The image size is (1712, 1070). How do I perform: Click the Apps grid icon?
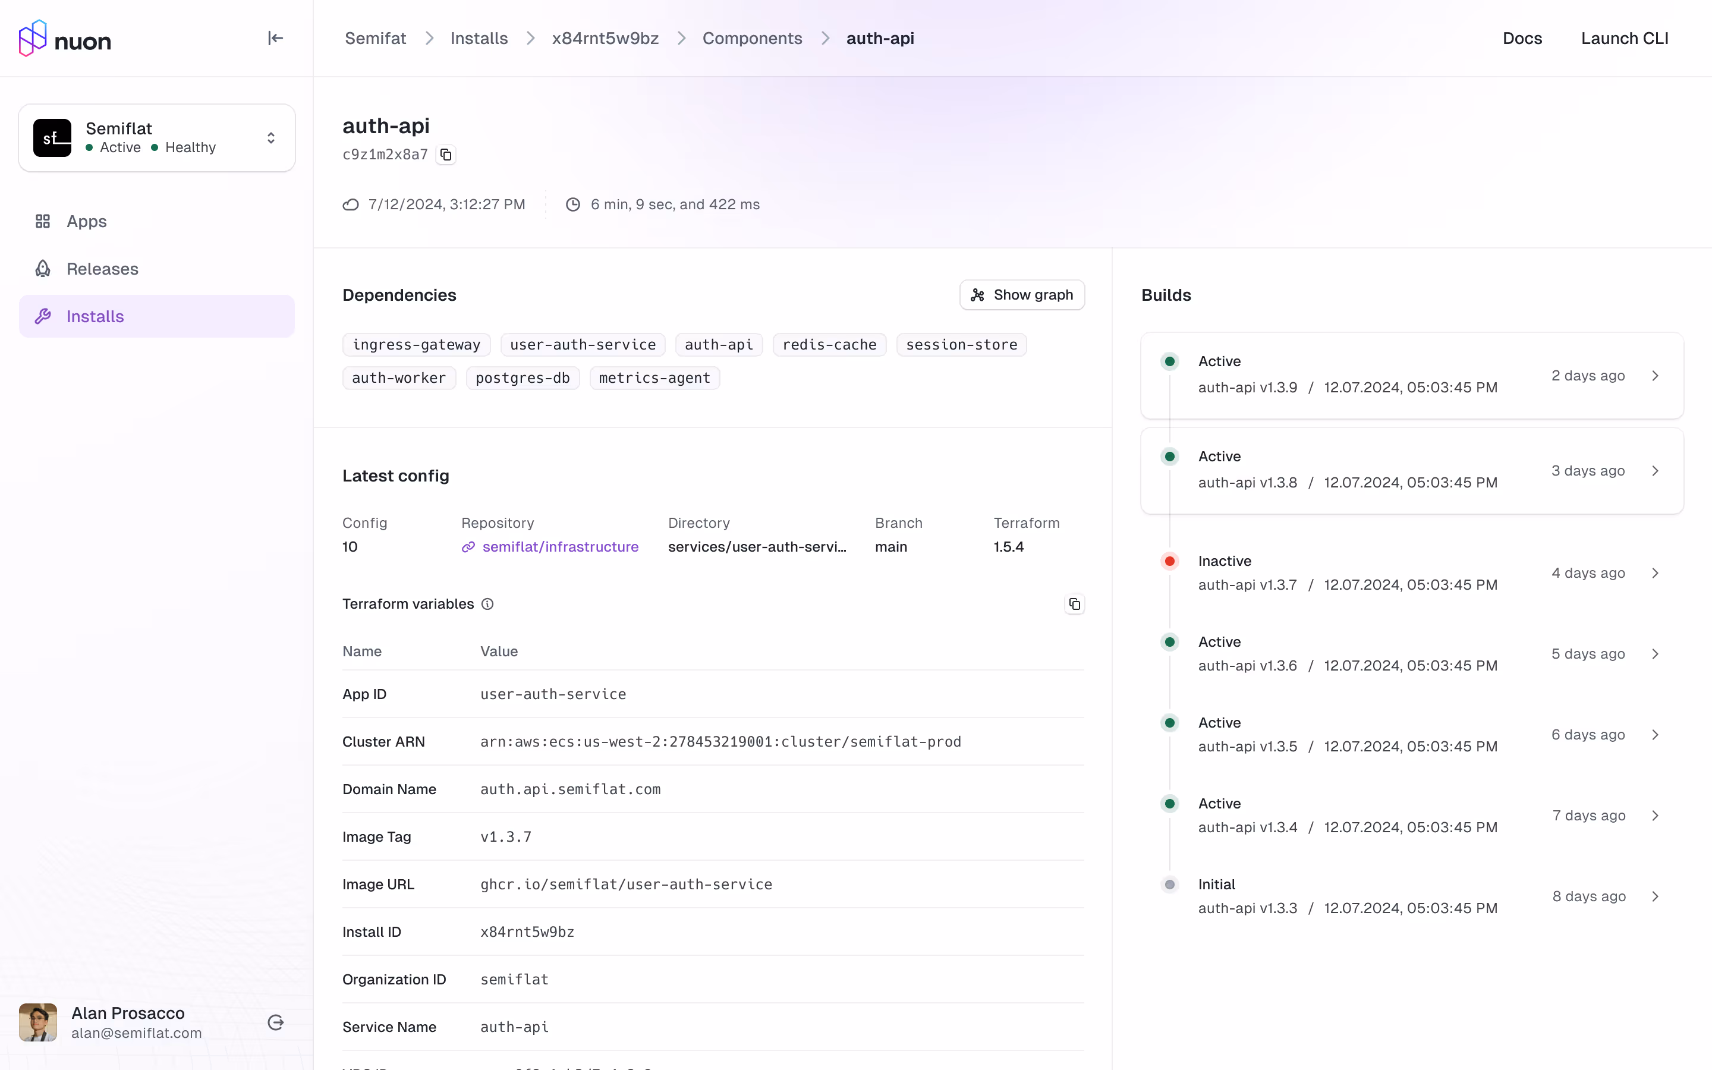43,222
